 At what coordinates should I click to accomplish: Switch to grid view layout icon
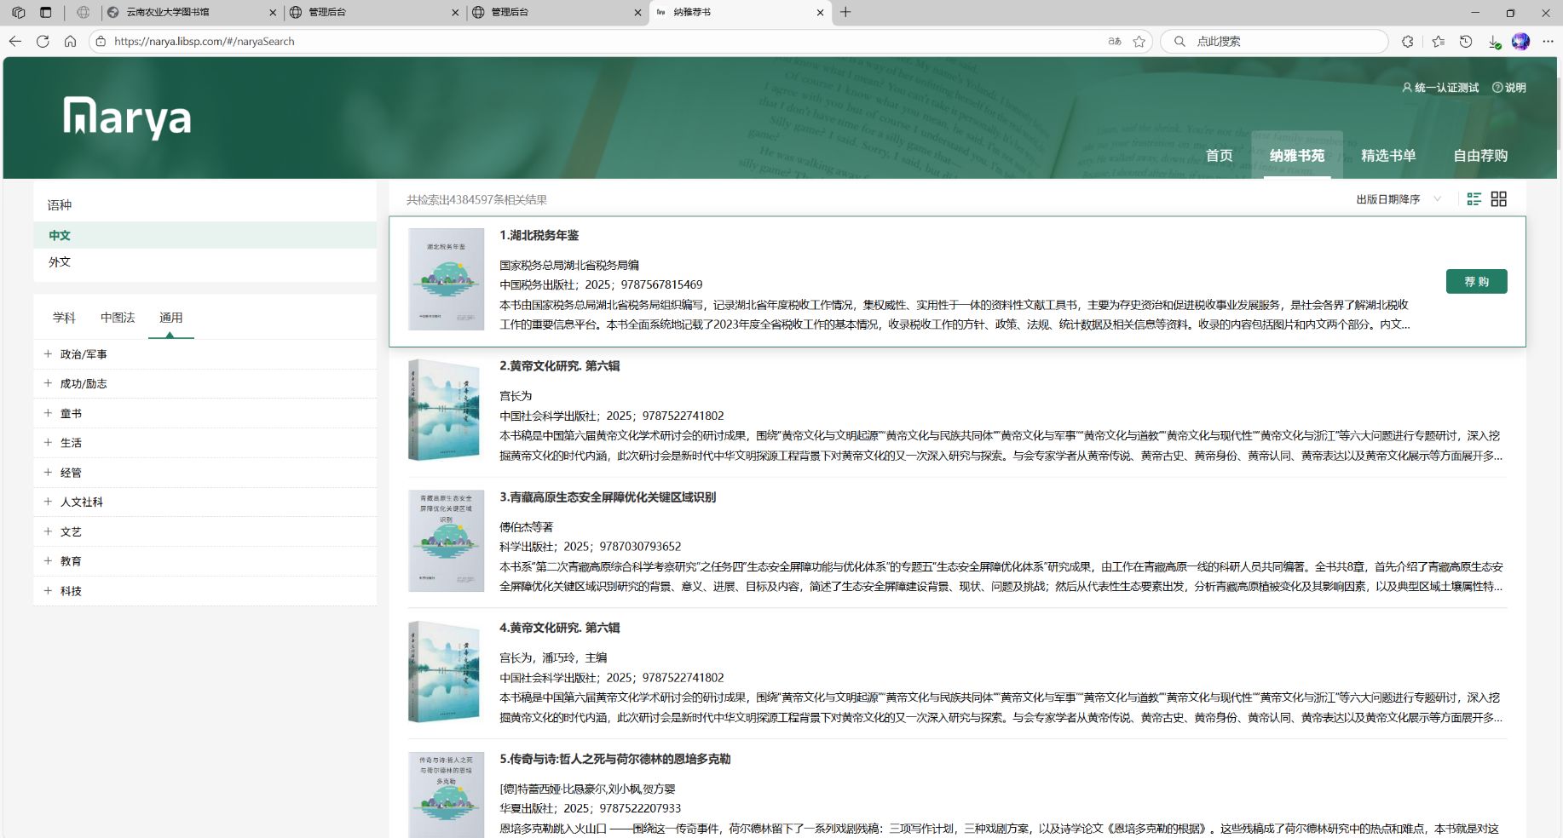[1498, 199]
